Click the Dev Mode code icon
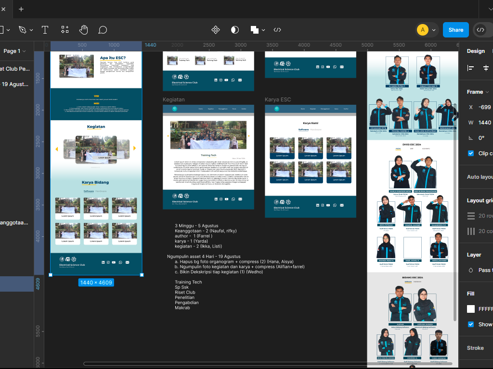 click(481, 30)
